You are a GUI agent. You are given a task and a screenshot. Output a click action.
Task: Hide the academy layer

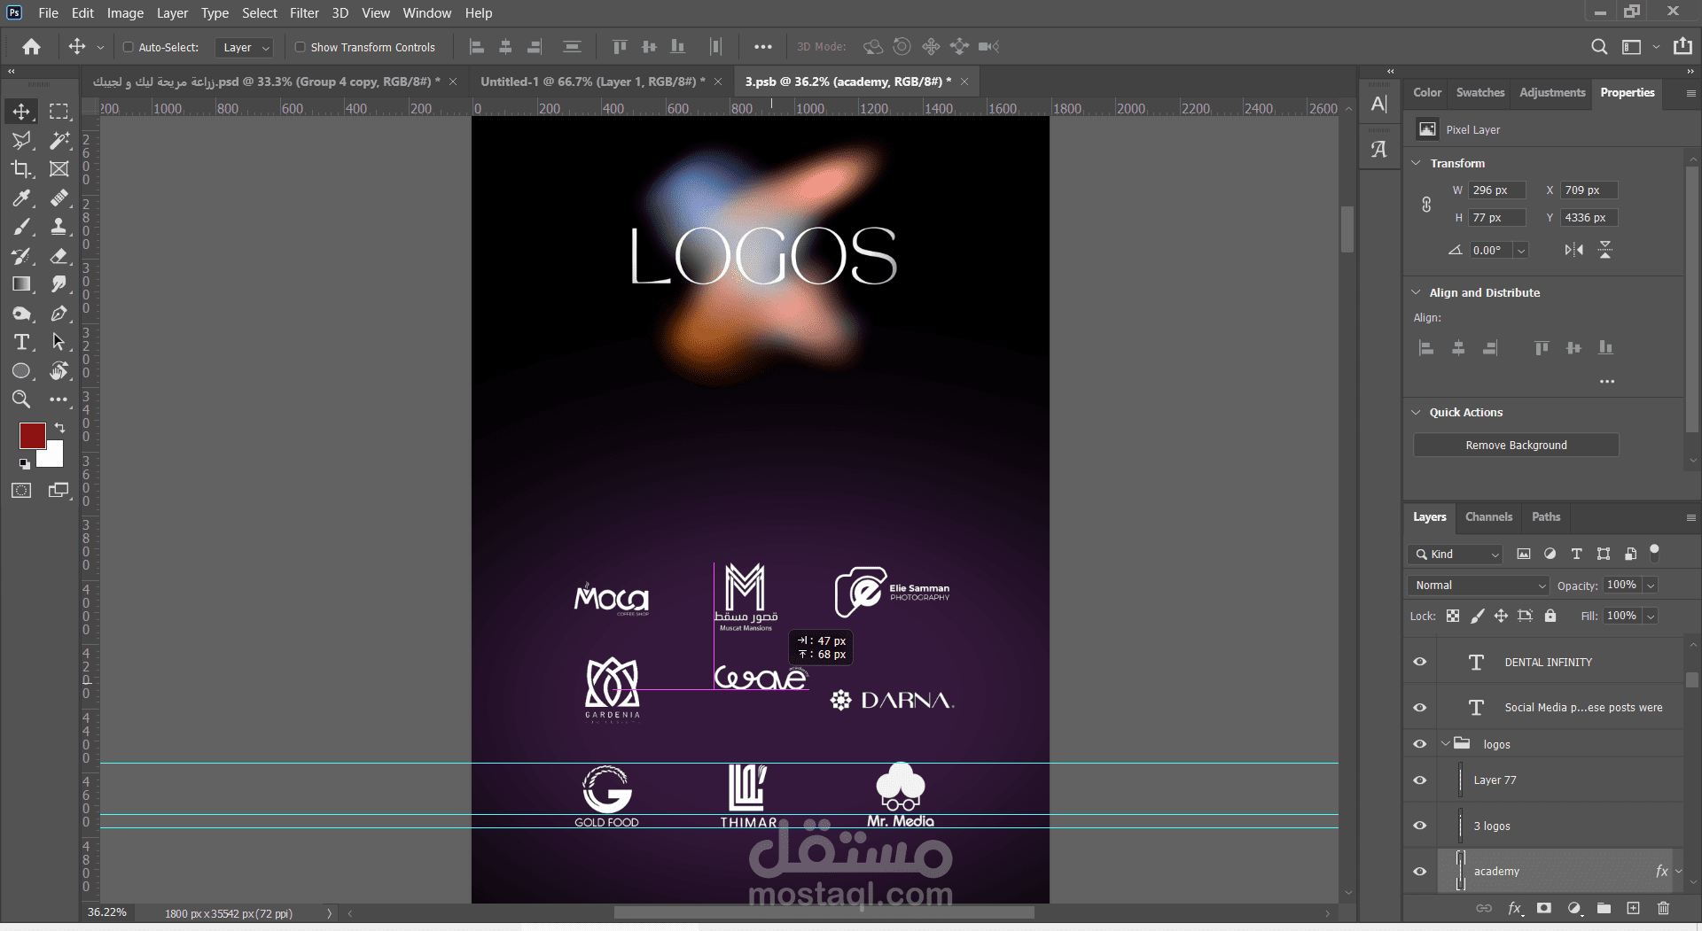(1420, 872)
